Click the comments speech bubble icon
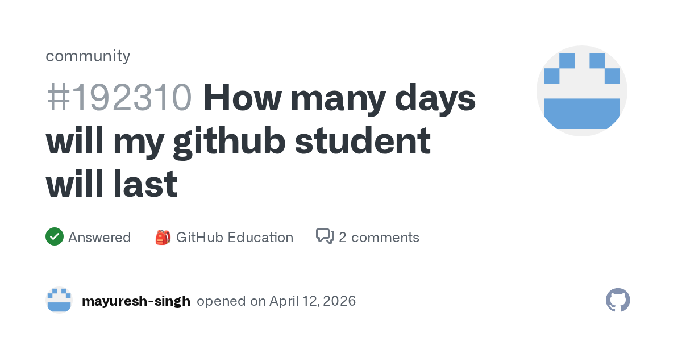The image size is (682, 341). pyautogui.click(x=325, y=236)
